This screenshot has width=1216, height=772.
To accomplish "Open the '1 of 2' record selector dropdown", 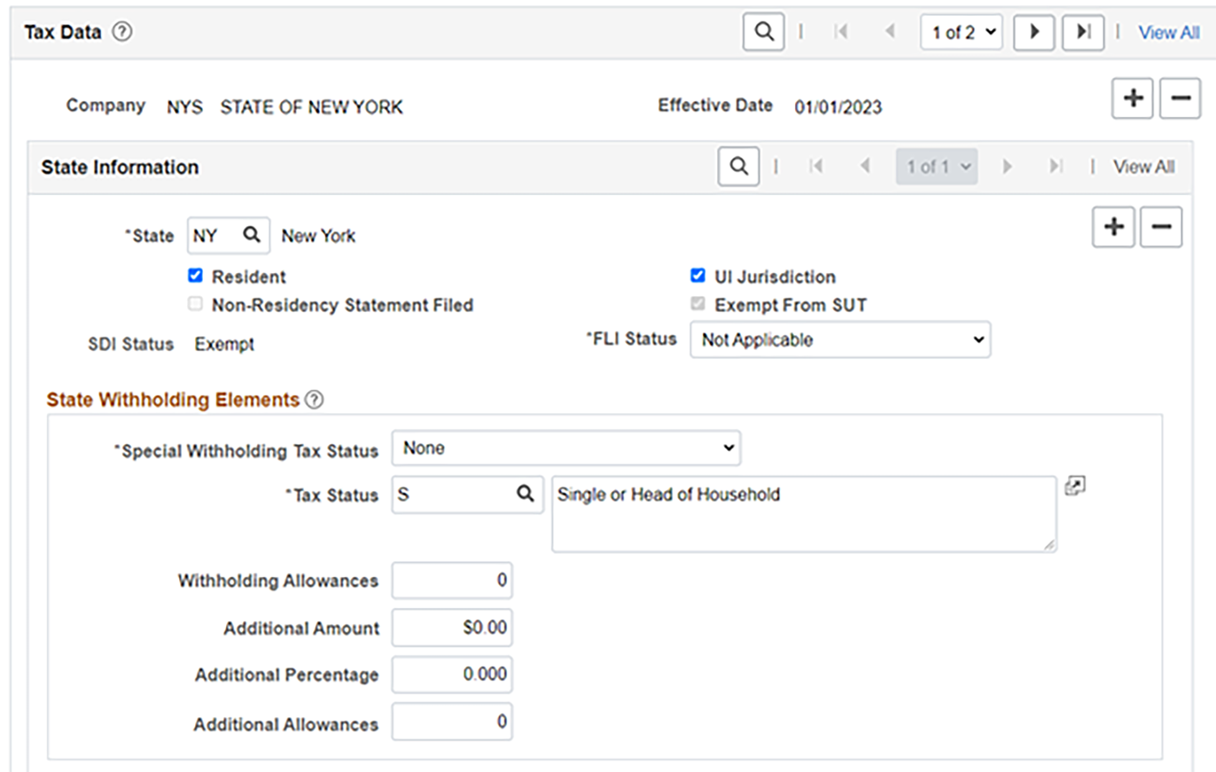I will pyautogui.click(x=962, y=32).
